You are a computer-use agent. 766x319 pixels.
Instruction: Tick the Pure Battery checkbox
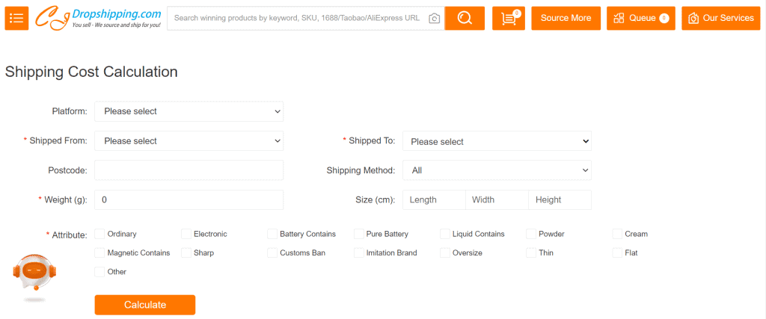tap(358, 234)
